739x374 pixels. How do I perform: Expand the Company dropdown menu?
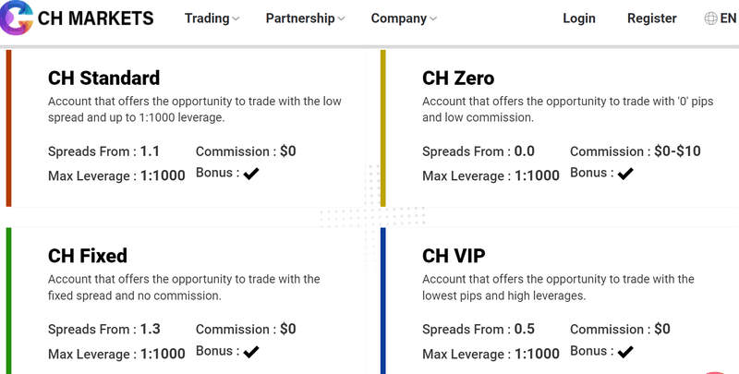click(404, 18)
